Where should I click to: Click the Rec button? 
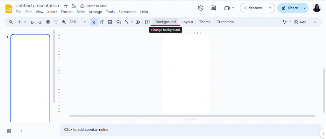point(300,22)
